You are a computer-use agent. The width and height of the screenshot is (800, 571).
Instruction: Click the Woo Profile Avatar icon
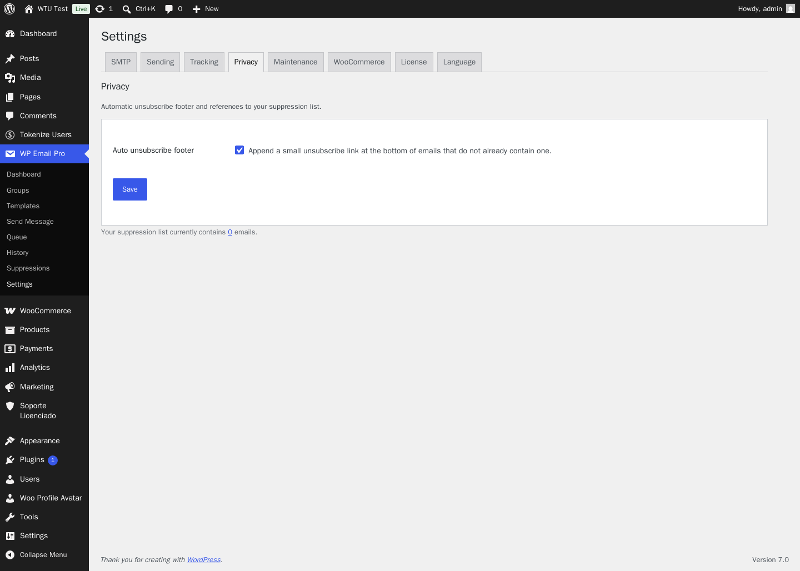[x=10, y=498]
